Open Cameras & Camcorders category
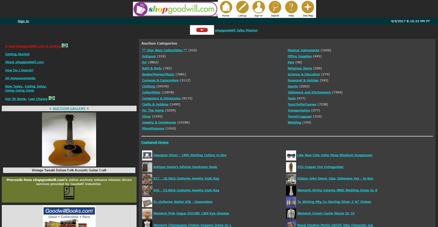This screenshot has width=438, height=227. (x=160, y=80)
